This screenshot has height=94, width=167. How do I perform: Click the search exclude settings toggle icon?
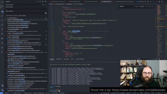tap(46, 13)
